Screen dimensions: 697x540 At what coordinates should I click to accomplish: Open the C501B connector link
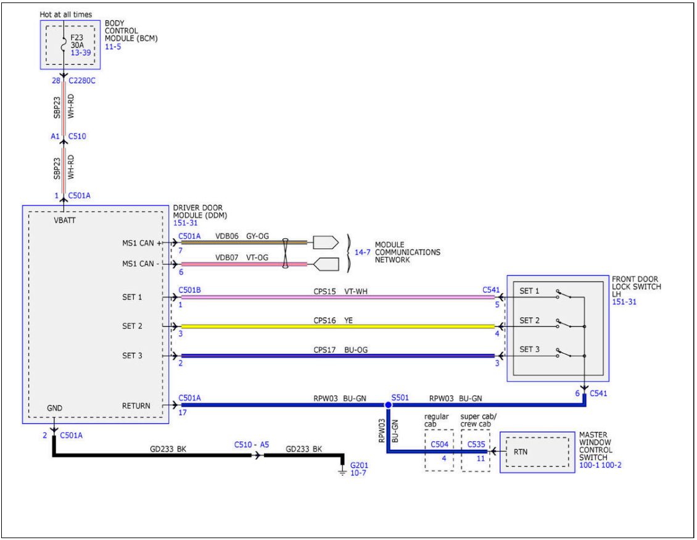tap(189, 289)
